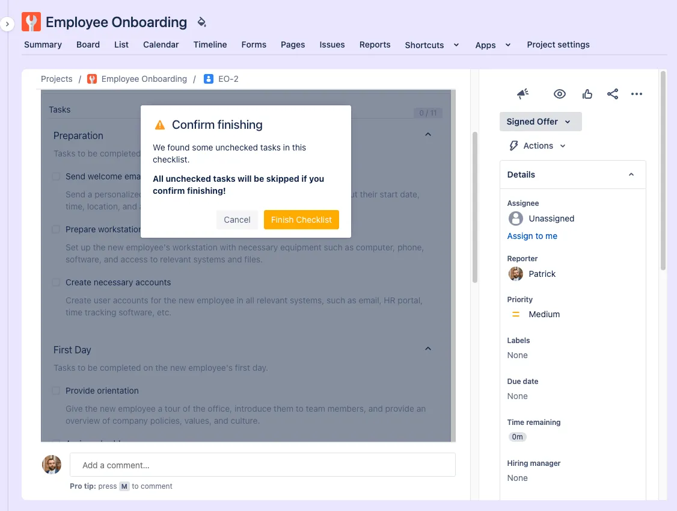Open the Timeline tab
The width and height of the screenshot is (677, 511).
click(x=210, y=45)
